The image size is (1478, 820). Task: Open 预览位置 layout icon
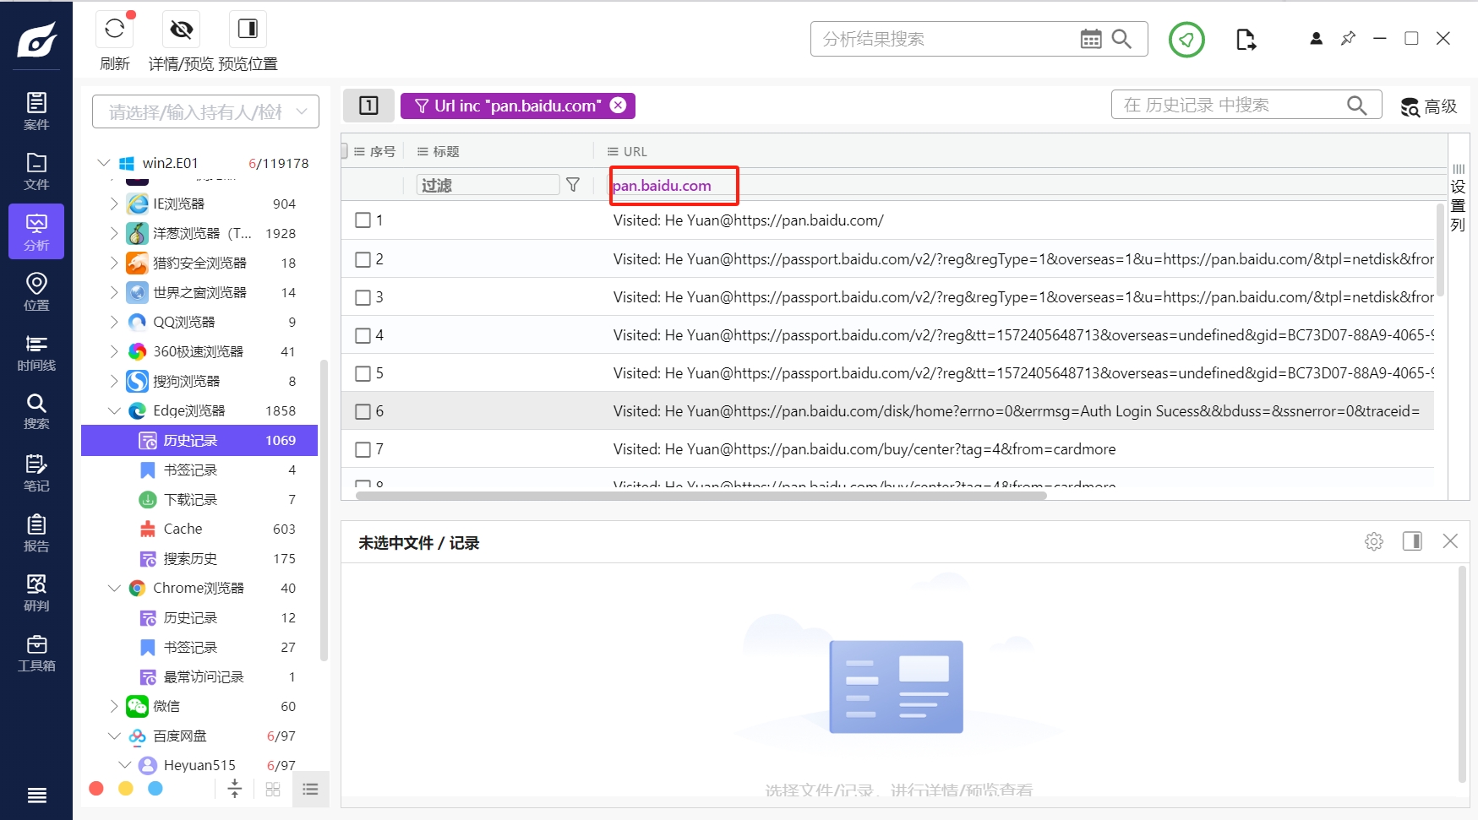pos(248,30)
